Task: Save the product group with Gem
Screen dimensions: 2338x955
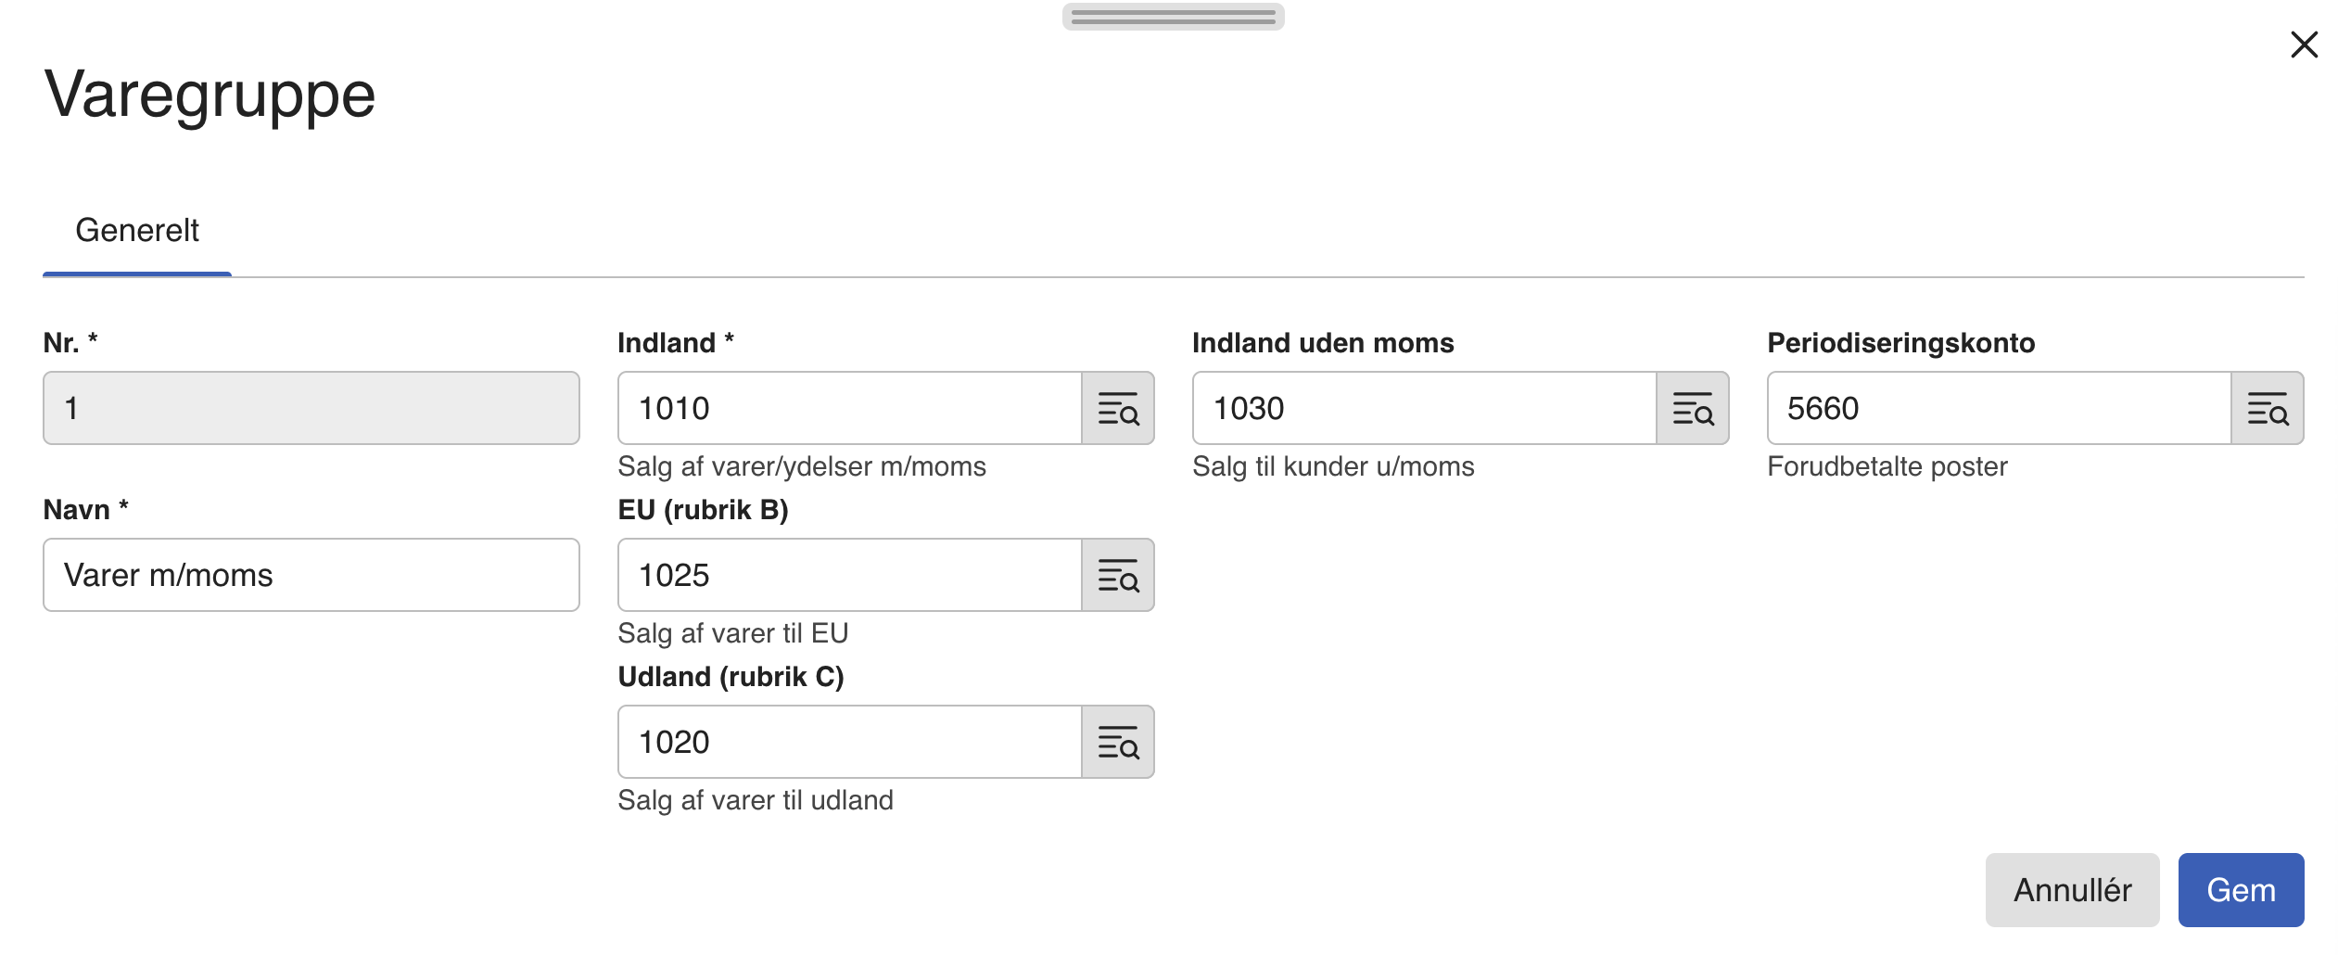Action: (x=2241, y=890)
